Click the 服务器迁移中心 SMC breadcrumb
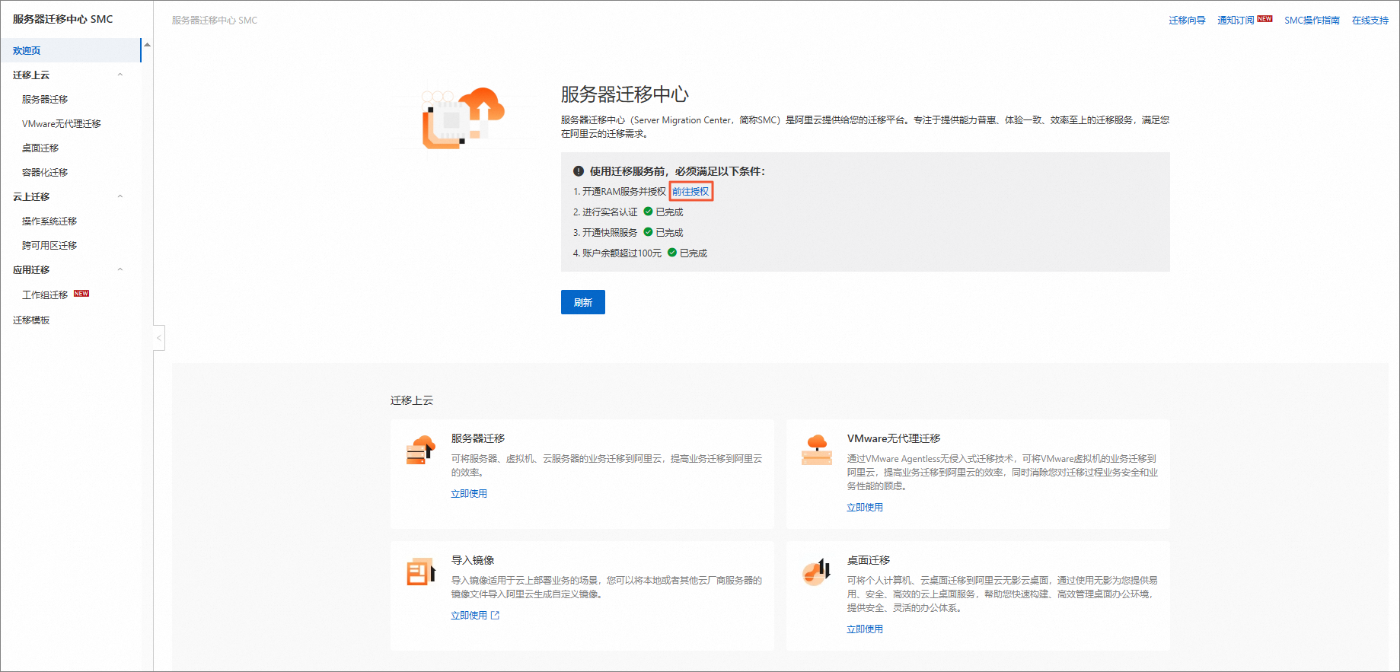 [x=215, y=21]
